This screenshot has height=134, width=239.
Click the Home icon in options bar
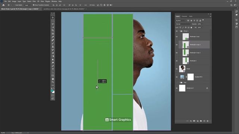(3, 5)
